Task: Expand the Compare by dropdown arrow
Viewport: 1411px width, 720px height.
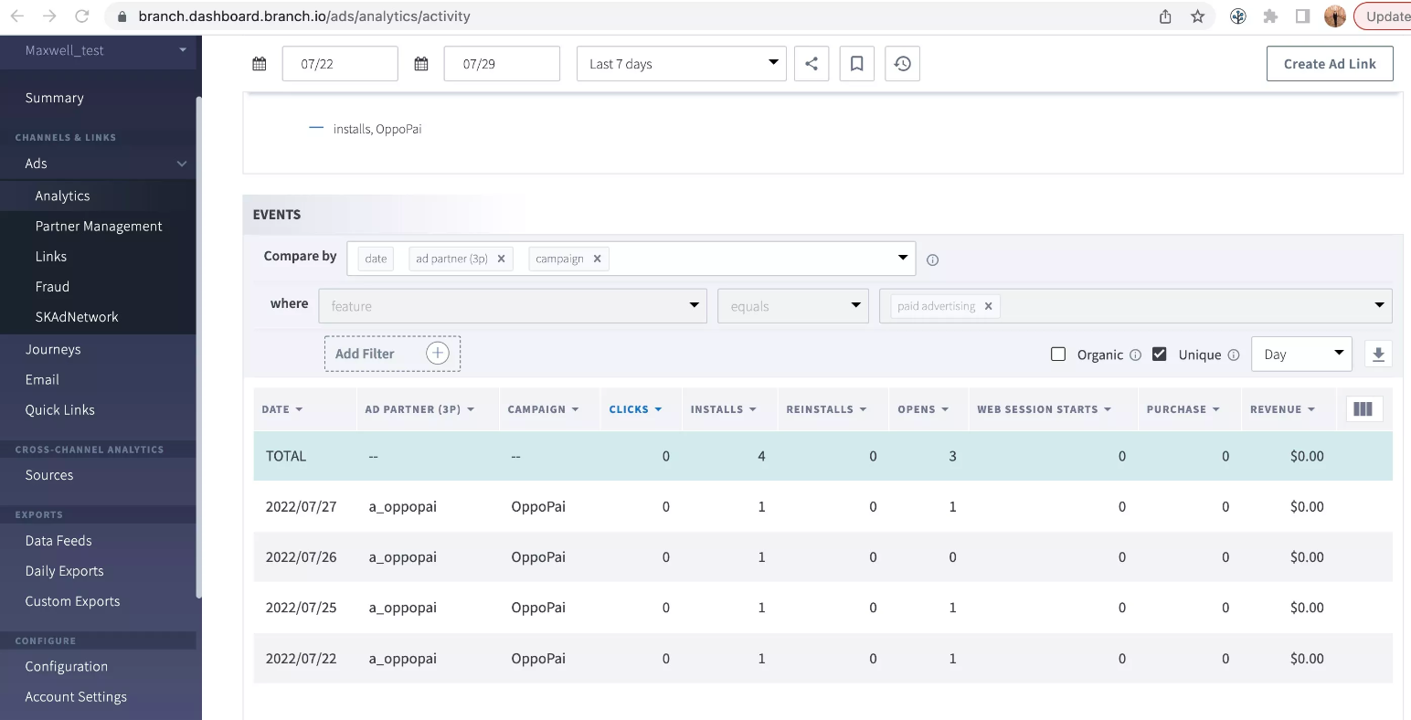Action: 903,258
